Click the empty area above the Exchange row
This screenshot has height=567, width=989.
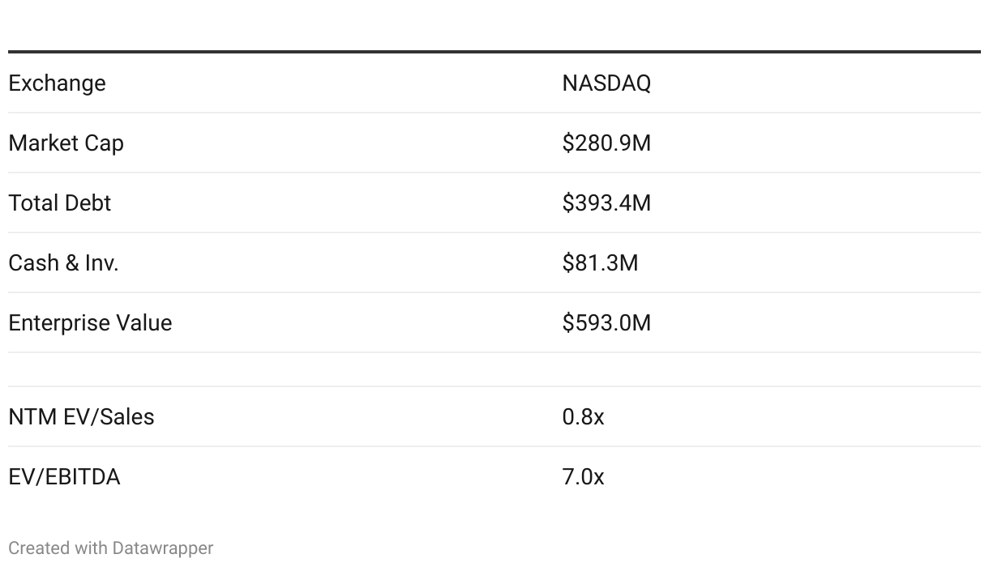click(x=494, y=24)
